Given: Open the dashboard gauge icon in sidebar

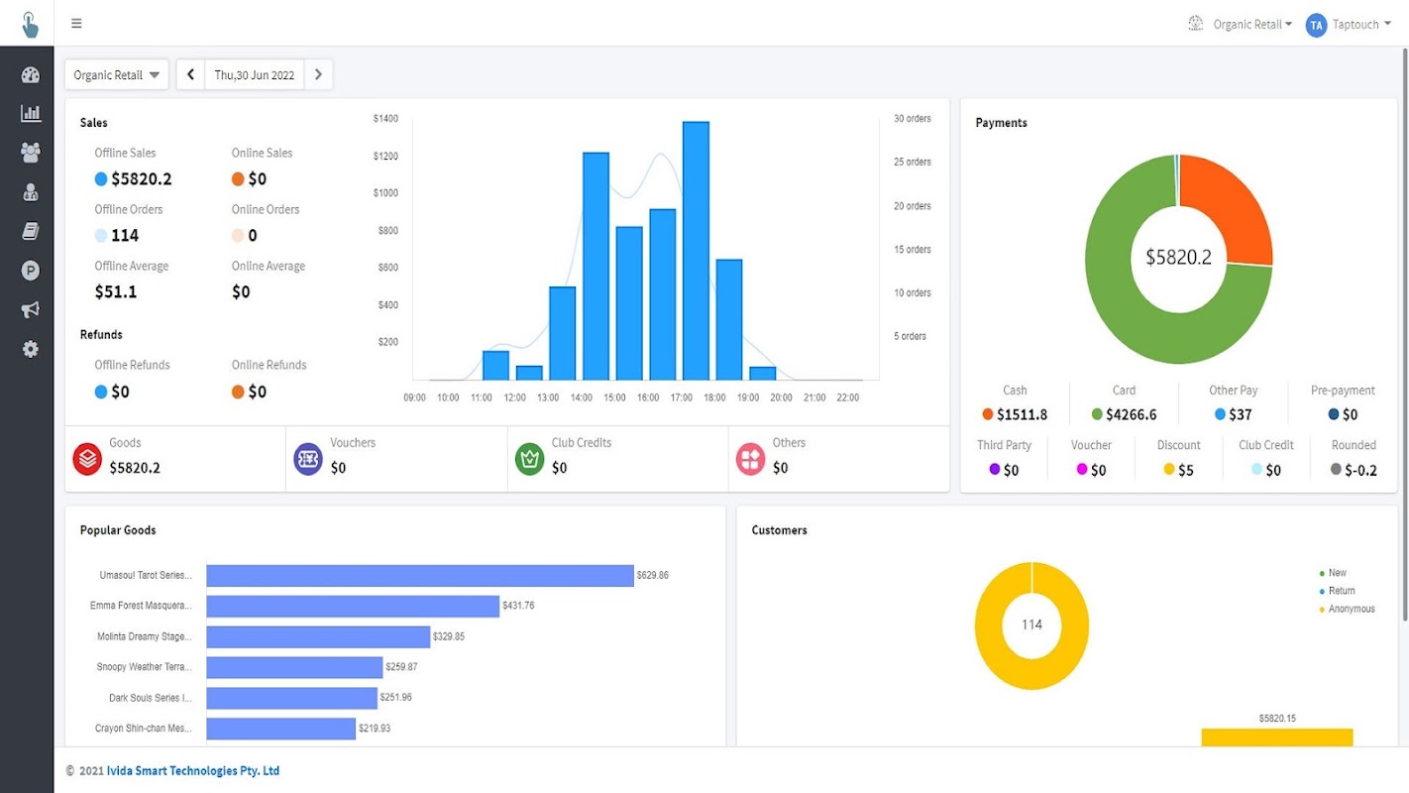Looking at the screenshot, I should [x=30, y=75].
